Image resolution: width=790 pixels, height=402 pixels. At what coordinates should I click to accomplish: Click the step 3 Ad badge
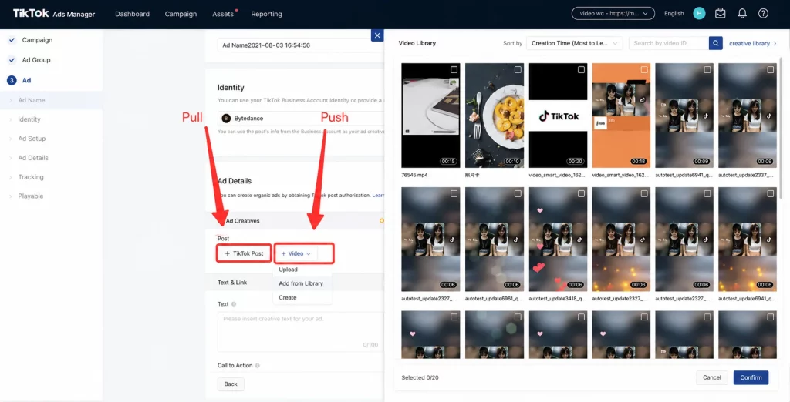[12, 80]
